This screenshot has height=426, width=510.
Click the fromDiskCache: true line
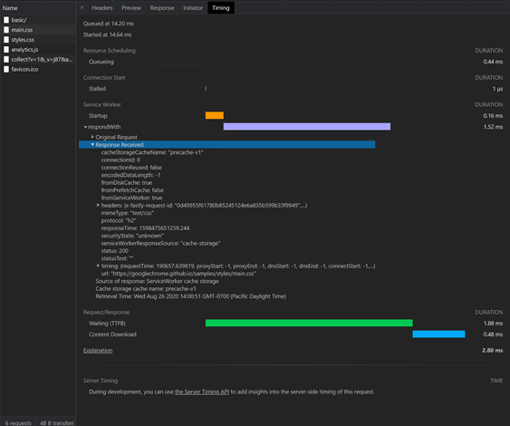click(127, 182)
